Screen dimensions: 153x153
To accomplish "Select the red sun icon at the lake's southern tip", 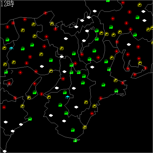I will (82, 54).
